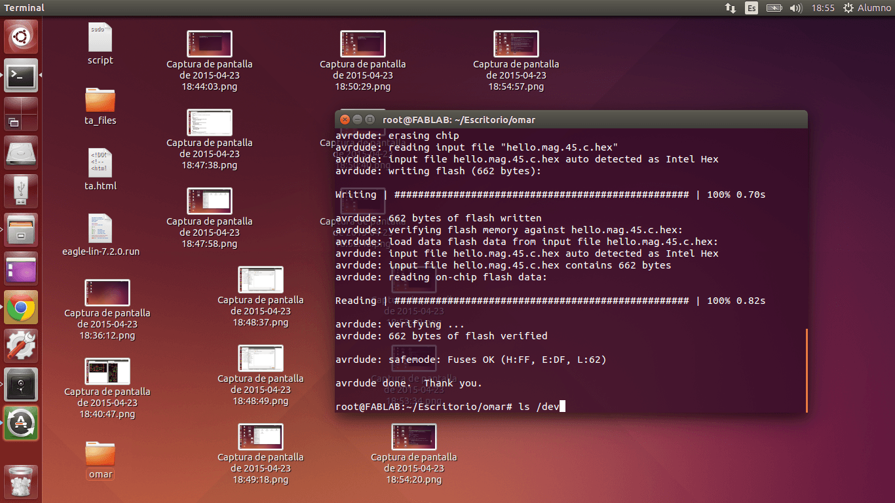Close the root@FABLAB terminal window
895x503 pixels.
tap(345, 119)
